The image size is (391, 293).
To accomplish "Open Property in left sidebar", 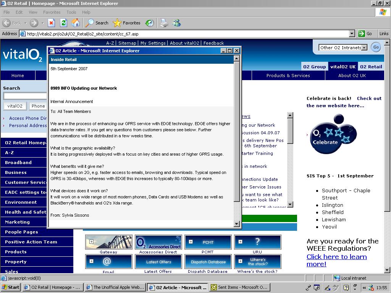I will point(37,262).
